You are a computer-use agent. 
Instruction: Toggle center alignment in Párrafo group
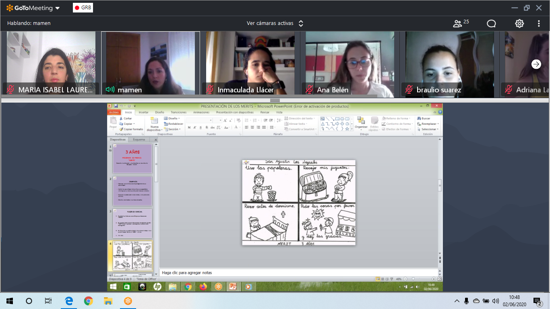click(252, 127)
